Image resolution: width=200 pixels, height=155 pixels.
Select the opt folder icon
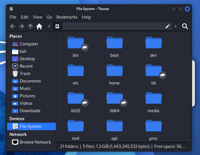coord(115,126)
